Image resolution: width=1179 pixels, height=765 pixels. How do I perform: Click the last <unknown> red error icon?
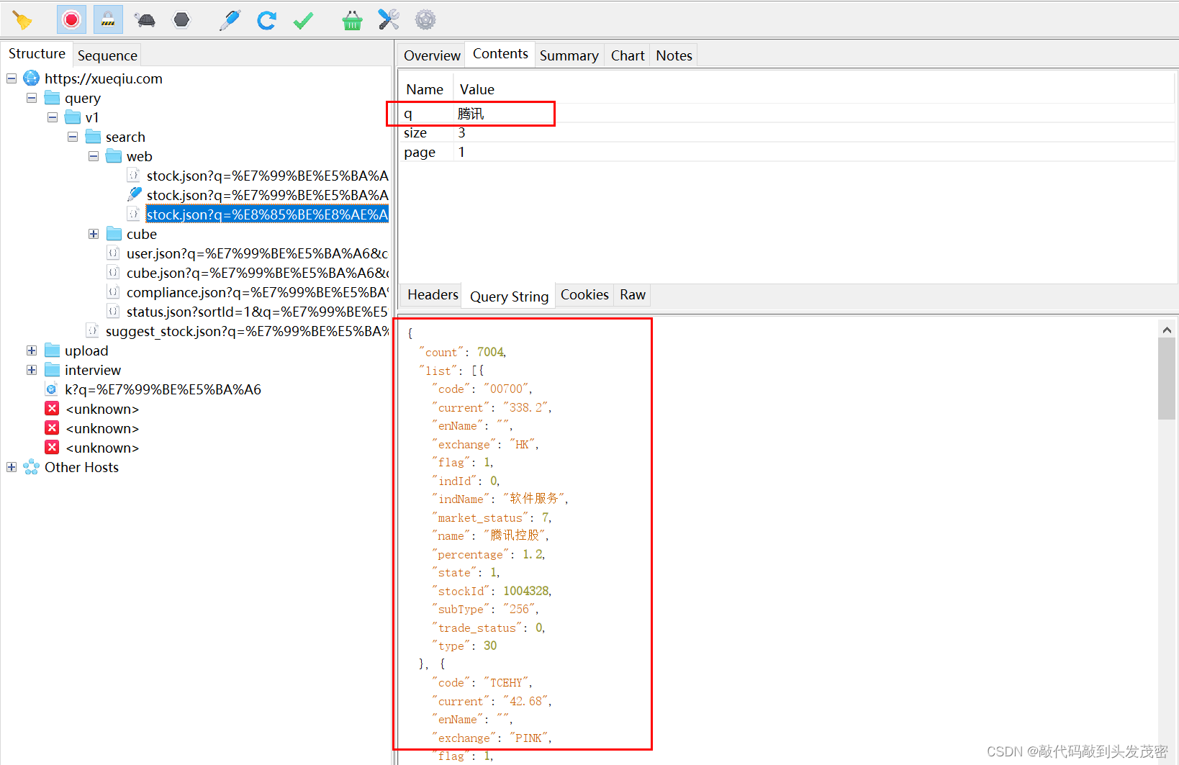pos(52,447)
